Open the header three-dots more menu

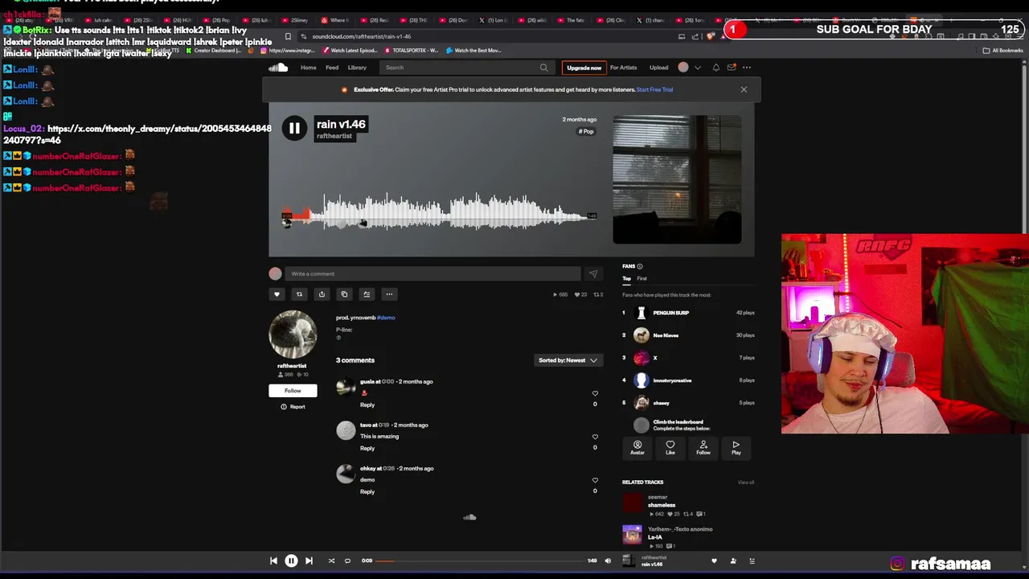click(747, 68)
